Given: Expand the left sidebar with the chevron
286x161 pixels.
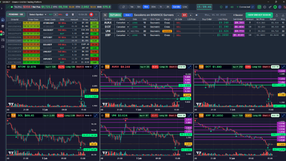Looking at the screenshot, I should tap(2, 8).
